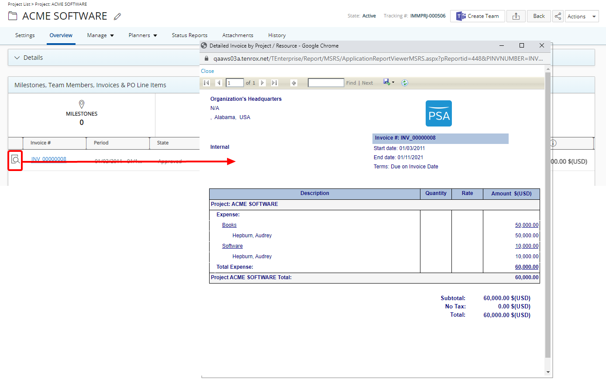Click the current page number field
The width and height of the screenshot is (606, 383).
pos(234,83)
